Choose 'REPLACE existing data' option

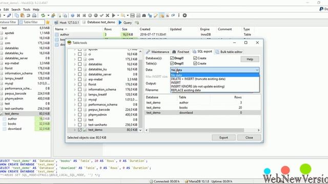click(215, 90)
